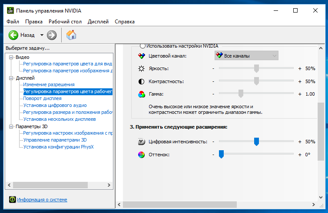
Task: Click the Оттенок slider thumb
Action: (221, 155)
